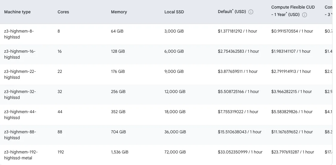
Task: Click the $1.983141107 / 1 hour CUD price
Action: tap(291, 51)
